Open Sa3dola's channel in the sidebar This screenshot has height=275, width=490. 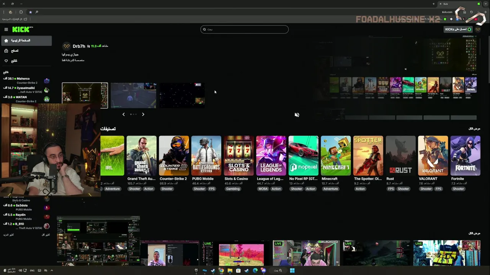click(x=26, y=207)
